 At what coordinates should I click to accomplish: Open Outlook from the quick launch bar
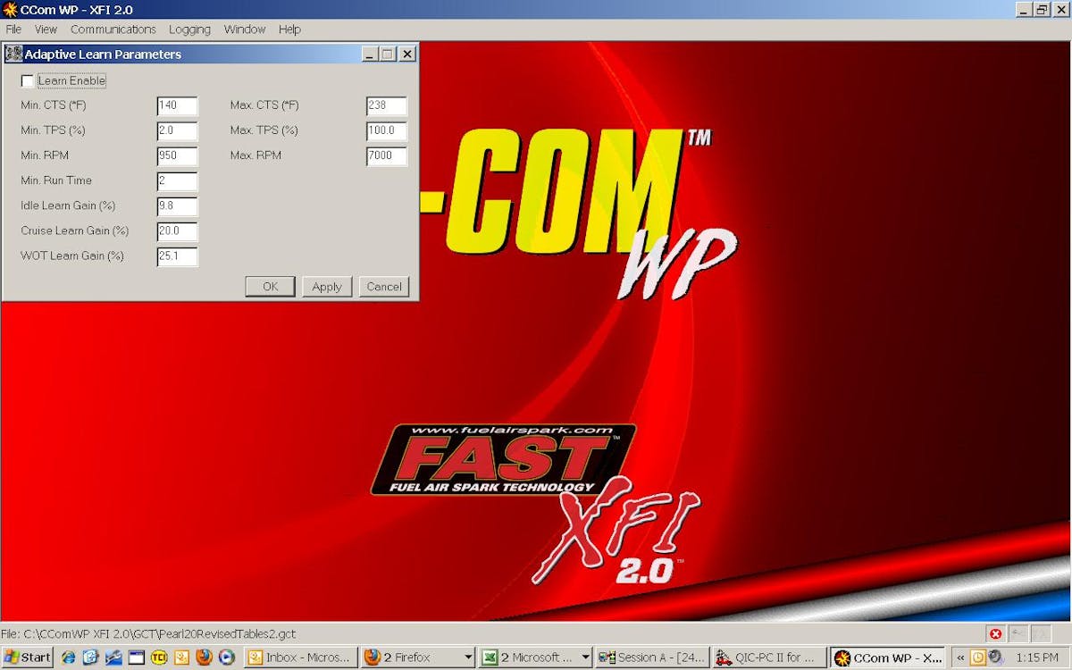(181, 657)
